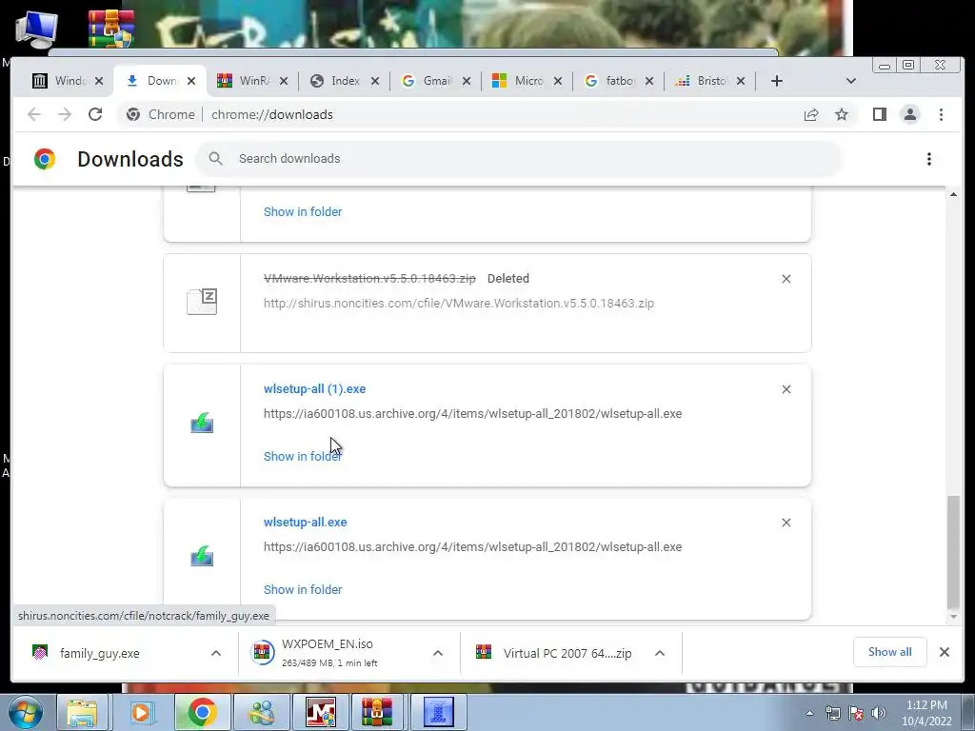Click the Chrome taskbar button
Screen dimensions: 975x731
(202, 712)
